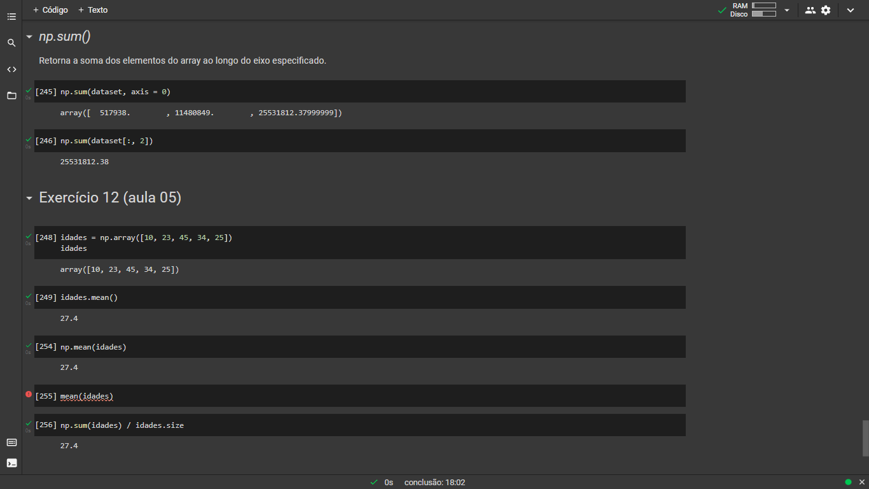Screen dimensions: 869x489
Task: Click the run status check of cell 256
Action: click(x=28, y=423)
